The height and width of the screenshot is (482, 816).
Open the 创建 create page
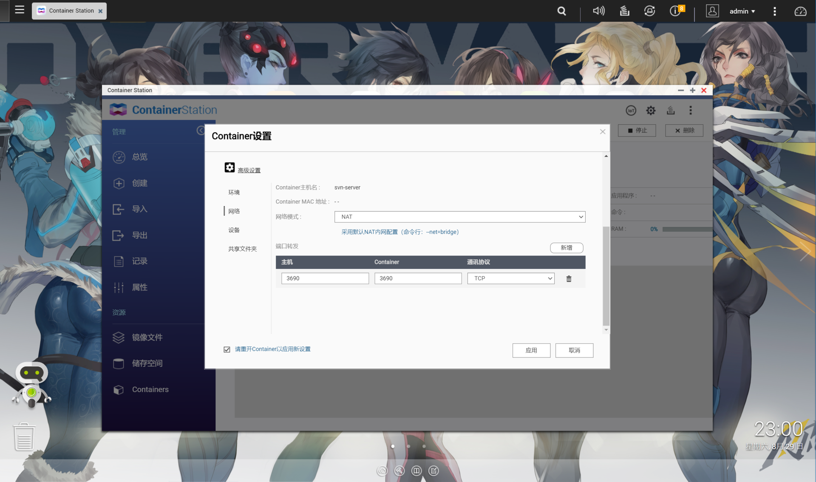click(139, 183)
